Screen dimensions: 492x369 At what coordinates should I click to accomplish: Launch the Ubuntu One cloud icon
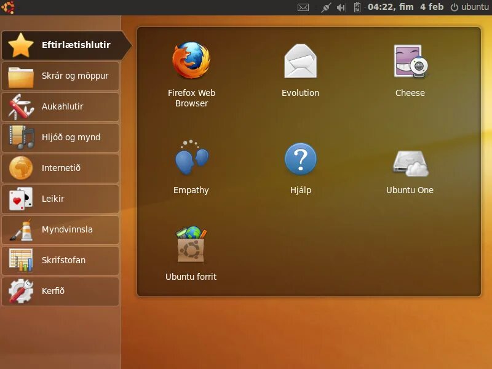pos(410,164)
